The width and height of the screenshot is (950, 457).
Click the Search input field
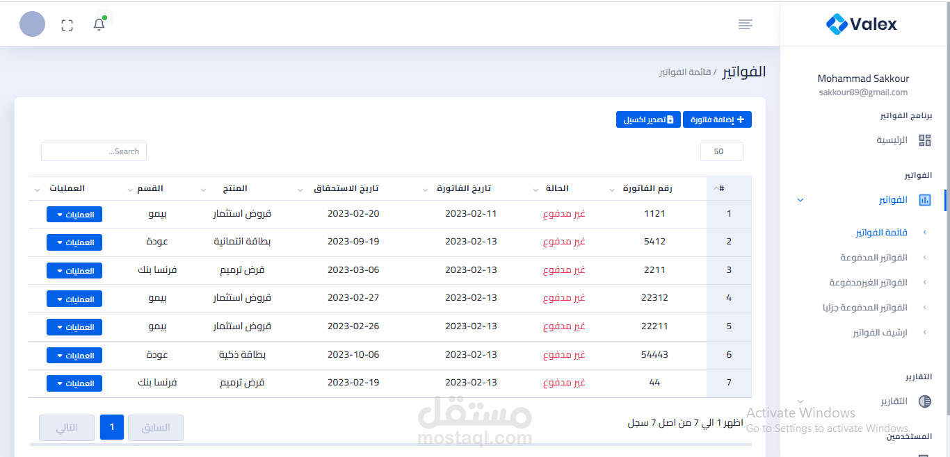[93, 151]
